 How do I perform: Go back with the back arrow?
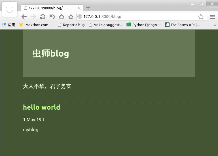pyautogui.click(x=24, y=16)
